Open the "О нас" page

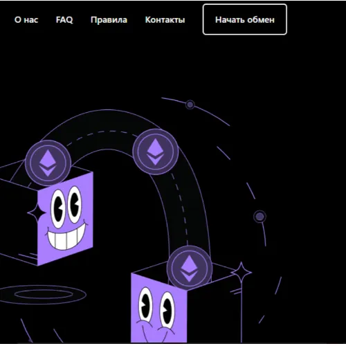point(26,20)
